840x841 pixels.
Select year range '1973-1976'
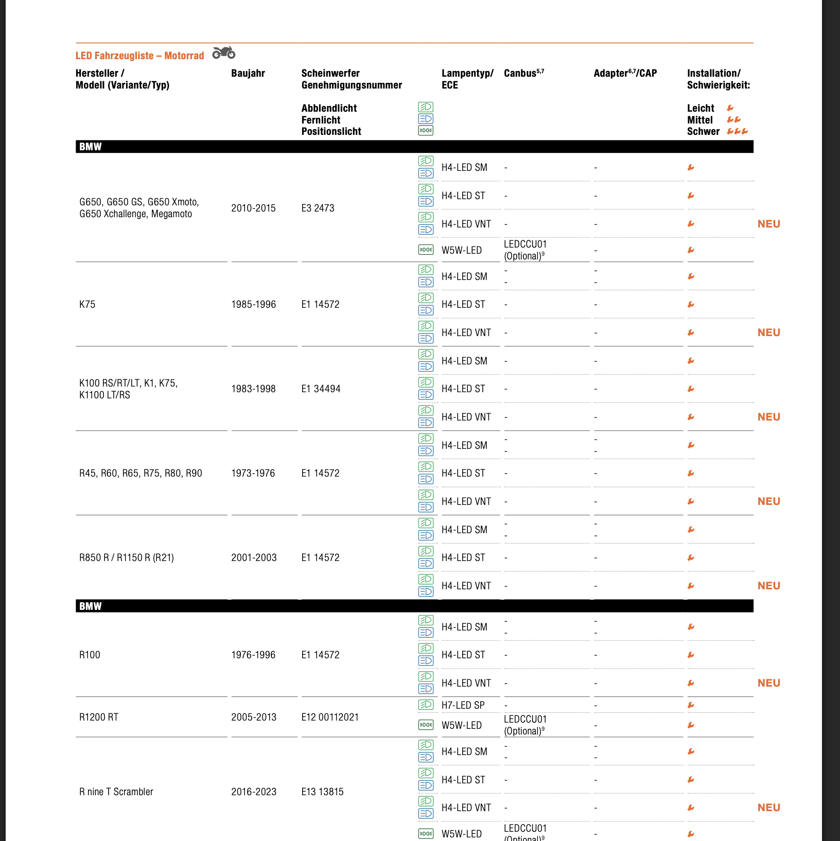(x=253, y=473)
